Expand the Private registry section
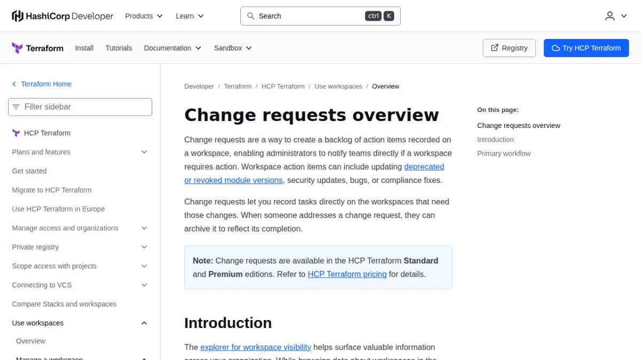 (x=144, y=247)
